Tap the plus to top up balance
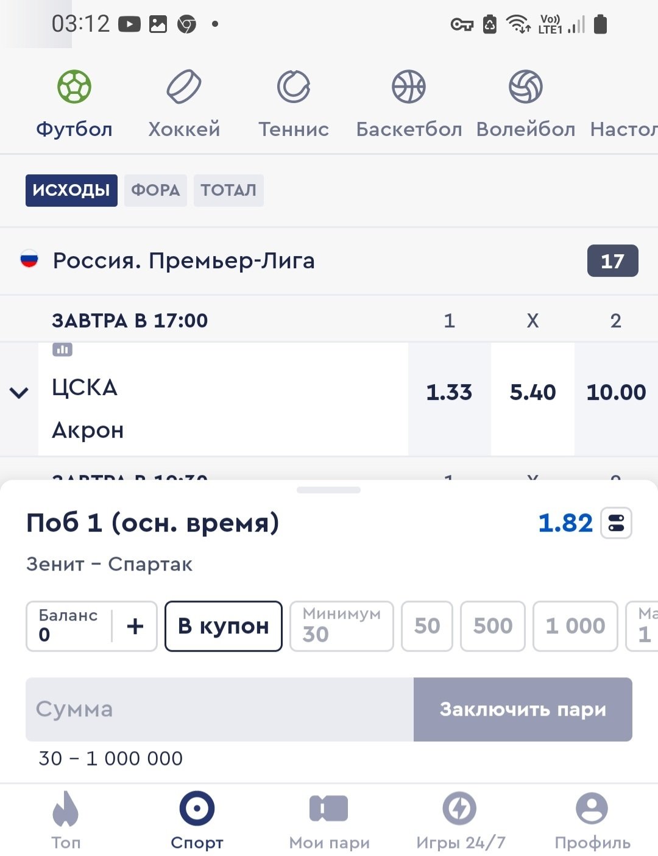The width and height of the screenshot is (658, 856). (x=135, y=626)
